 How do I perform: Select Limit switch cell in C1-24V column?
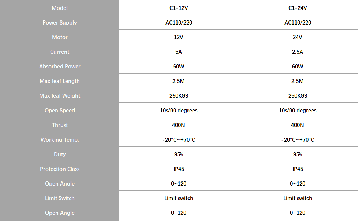(x=298, y=198)
